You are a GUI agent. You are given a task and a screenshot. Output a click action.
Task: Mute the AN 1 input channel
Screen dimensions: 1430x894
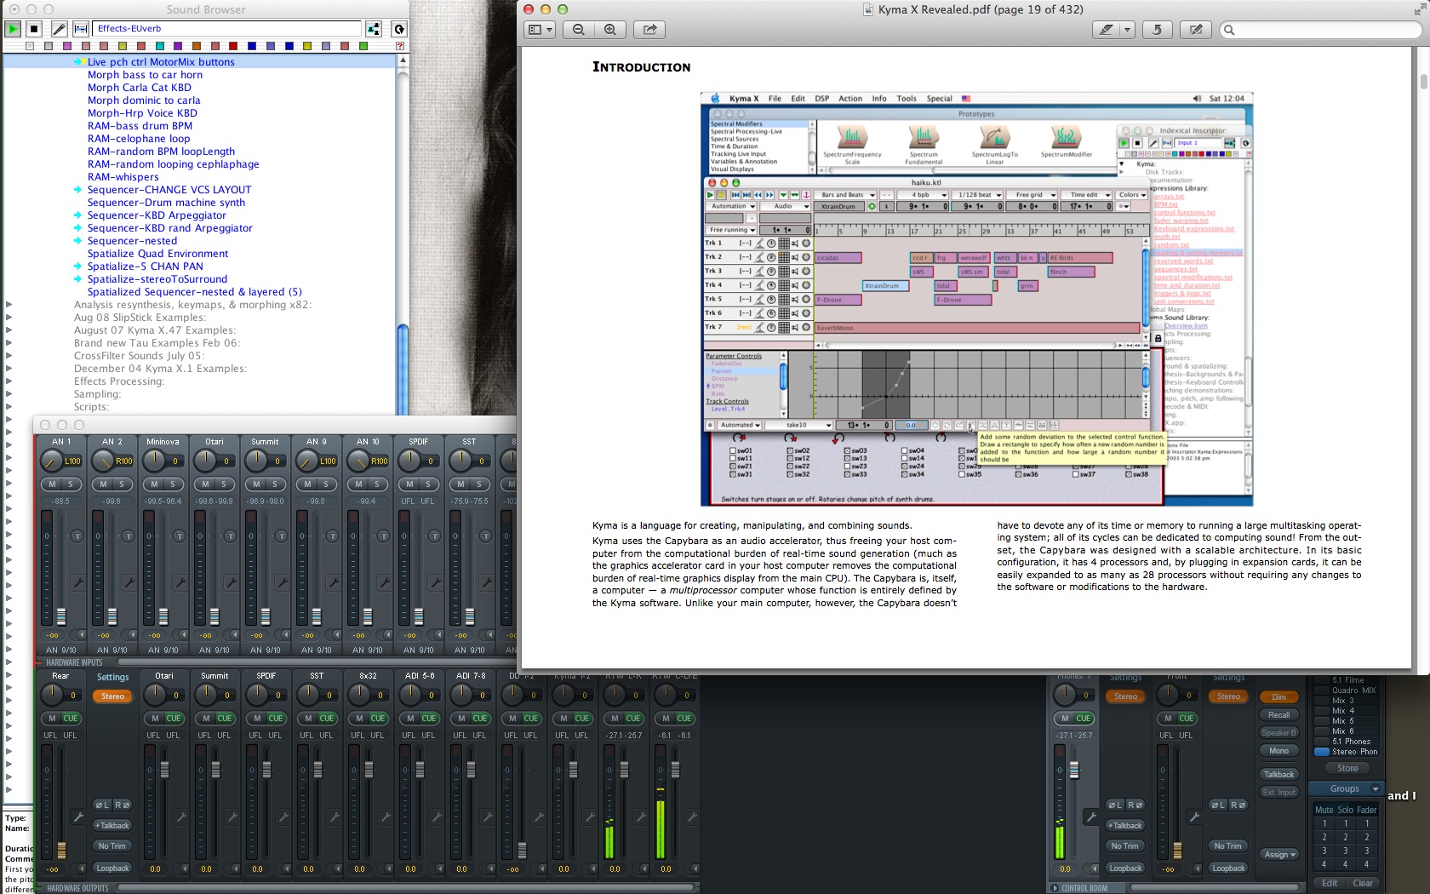pos(52,484)
